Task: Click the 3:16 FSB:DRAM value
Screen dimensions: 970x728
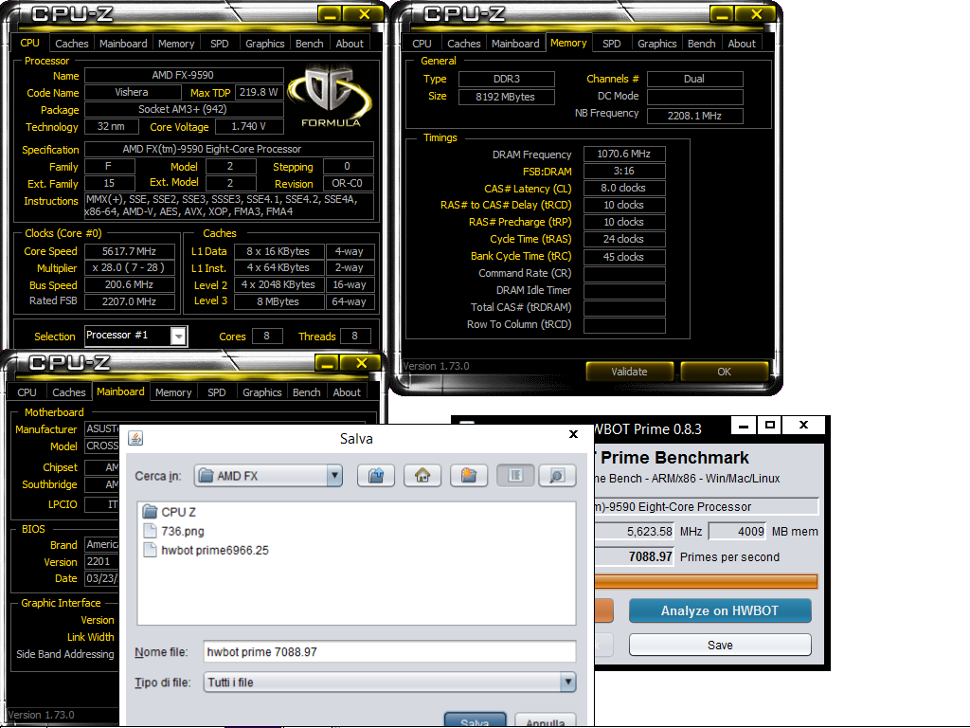Action: 624,171
